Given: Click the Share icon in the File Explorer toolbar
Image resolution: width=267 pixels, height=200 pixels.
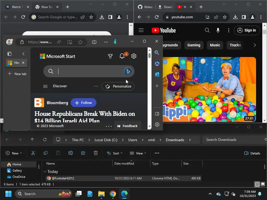Looking at the screenshot, I should pos(83,153).
